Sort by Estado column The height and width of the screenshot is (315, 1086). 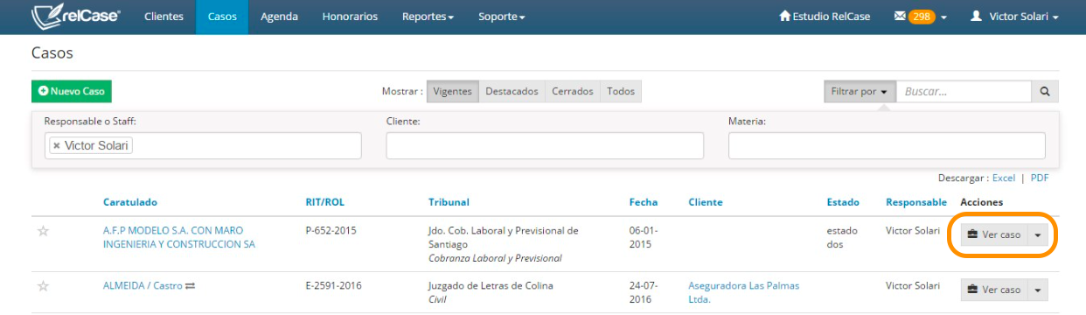point(843,202)
